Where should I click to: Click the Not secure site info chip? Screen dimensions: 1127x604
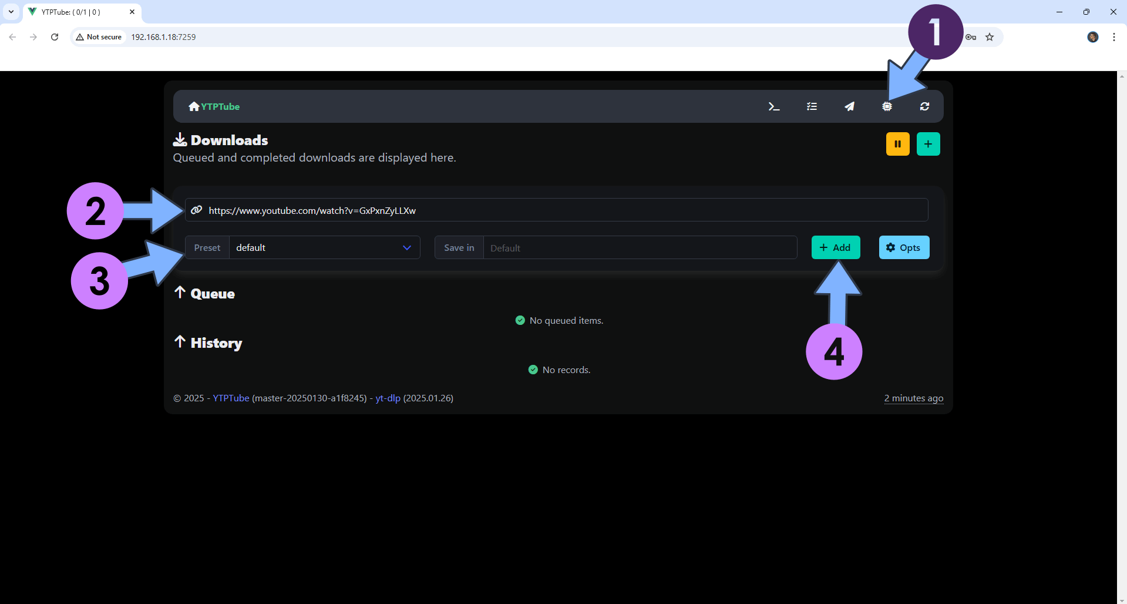pos(99,37)
